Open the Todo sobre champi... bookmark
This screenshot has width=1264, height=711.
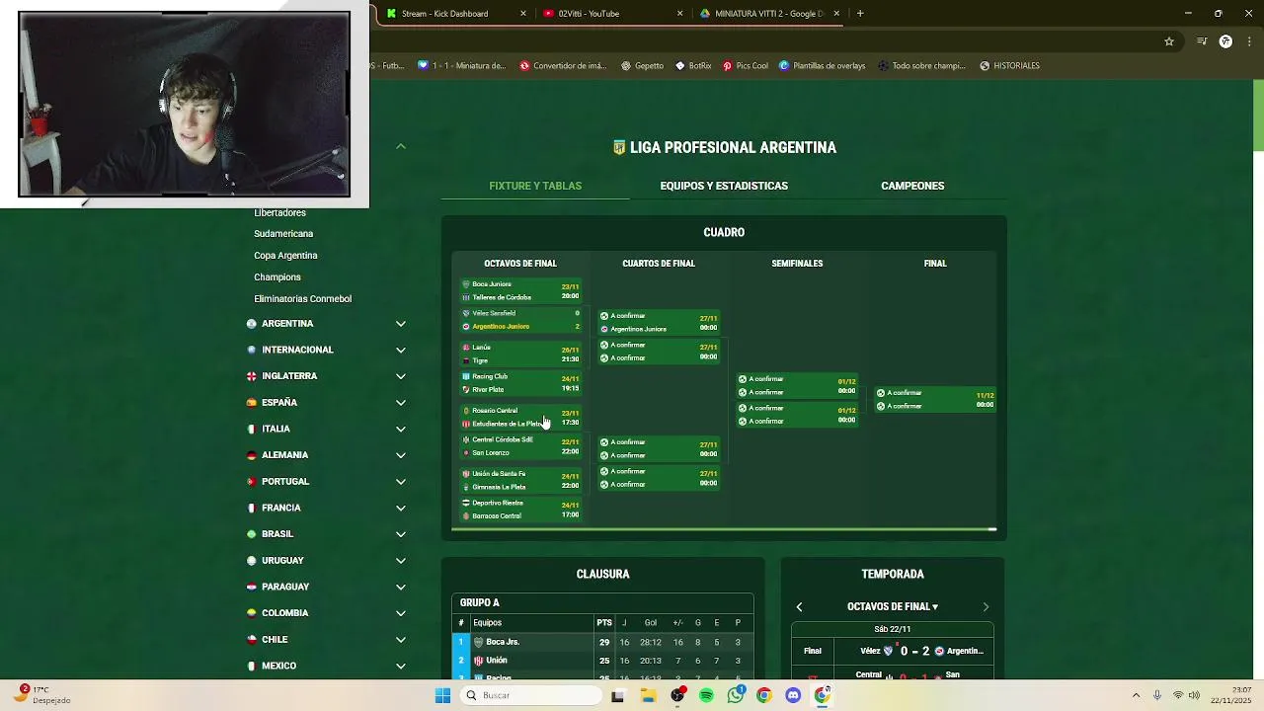[x=920, y=66]
